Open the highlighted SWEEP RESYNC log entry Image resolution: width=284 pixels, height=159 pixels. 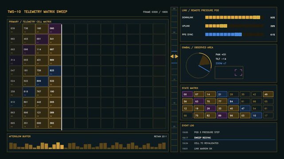(x=229, y=138)
